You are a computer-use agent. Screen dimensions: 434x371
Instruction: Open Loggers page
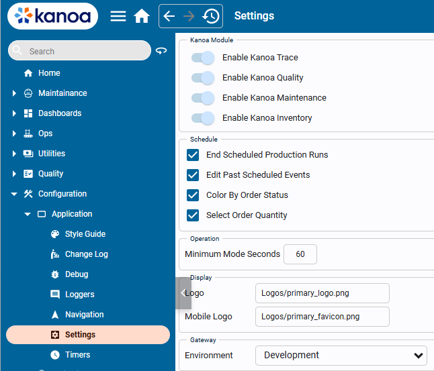[79, 295]
